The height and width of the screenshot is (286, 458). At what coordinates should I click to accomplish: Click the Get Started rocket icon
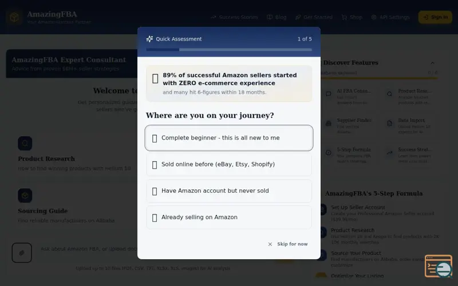(298, 17)
